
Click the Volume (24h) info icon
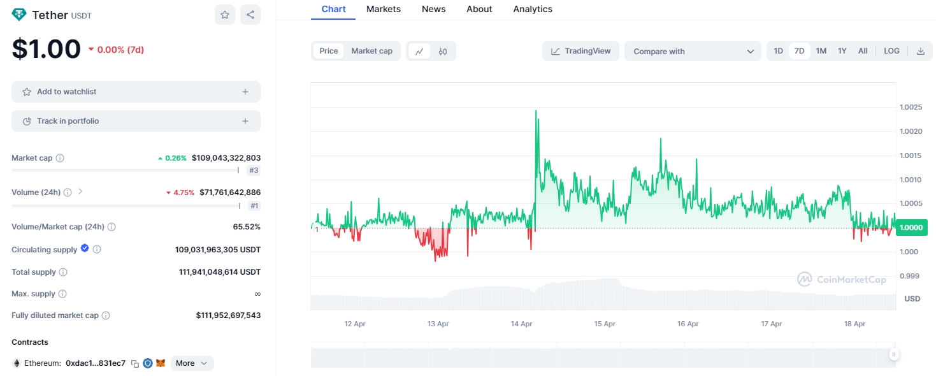pos(68,192)
